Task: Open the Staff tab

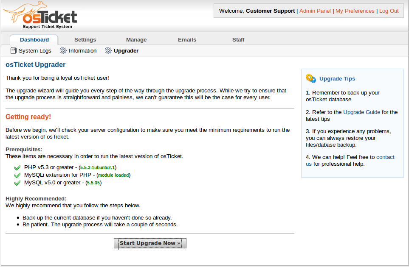Action: pos(238,40)
